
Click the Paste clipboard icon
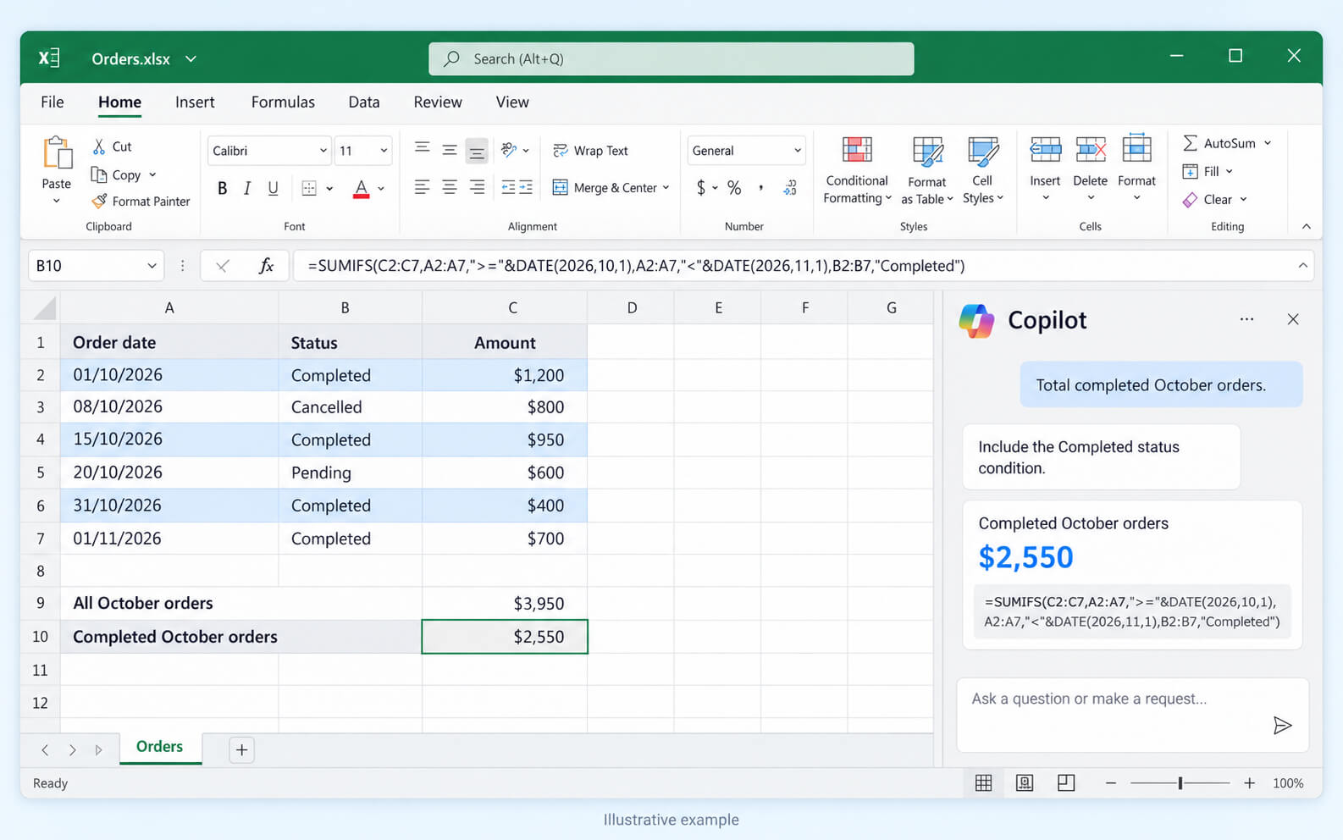click(58, 154)
